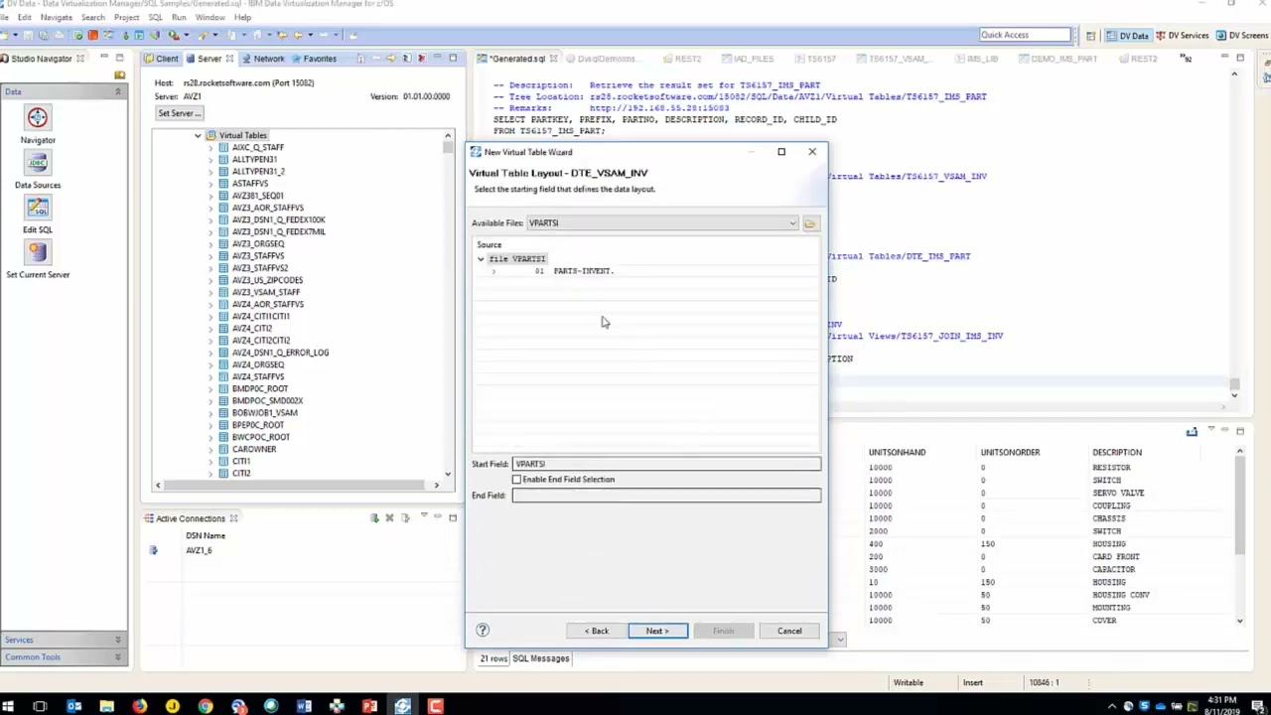Click the red stop icon in main toolbar
Image resolution: width=1271 pixels, height=715 pixels.
[x=92, y=35]
